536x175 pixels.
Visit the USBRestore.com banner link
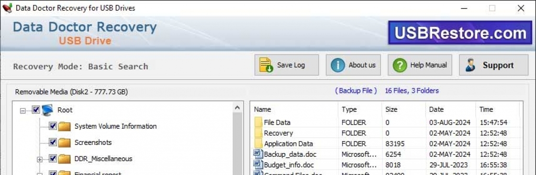point(460,33)
